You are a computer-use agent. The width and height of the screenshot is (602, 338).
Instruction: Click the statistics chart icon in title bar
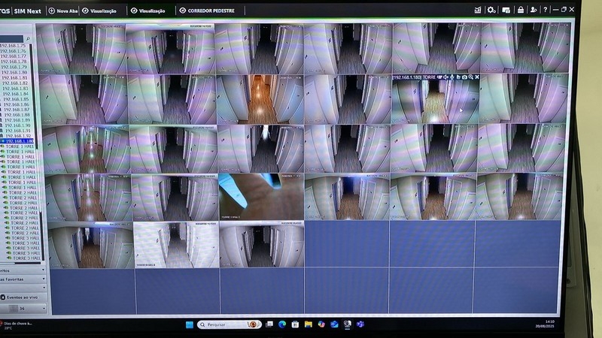478,10
